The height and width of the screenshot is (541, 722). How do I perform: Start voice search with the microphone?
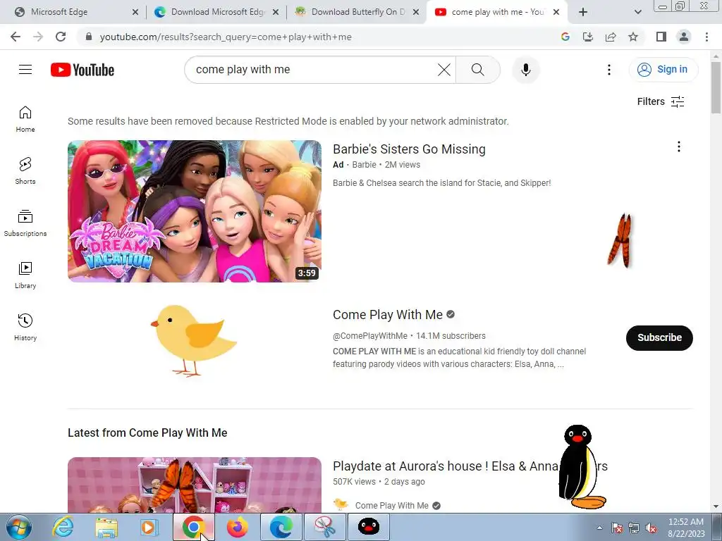pyautogui.click(x=525, y=70)
